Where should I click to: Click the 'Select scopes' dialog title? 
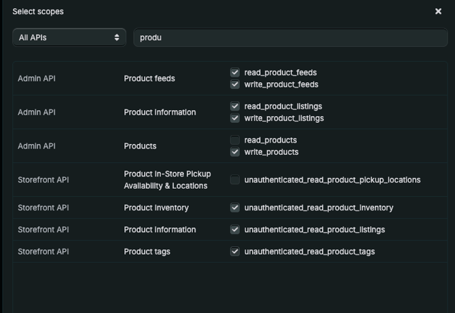[x=38, y=12]
